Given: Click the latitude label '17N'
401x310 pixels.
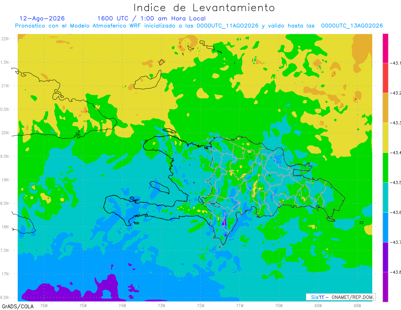Looking at the screenshot, I should click(x=6, y=274).
